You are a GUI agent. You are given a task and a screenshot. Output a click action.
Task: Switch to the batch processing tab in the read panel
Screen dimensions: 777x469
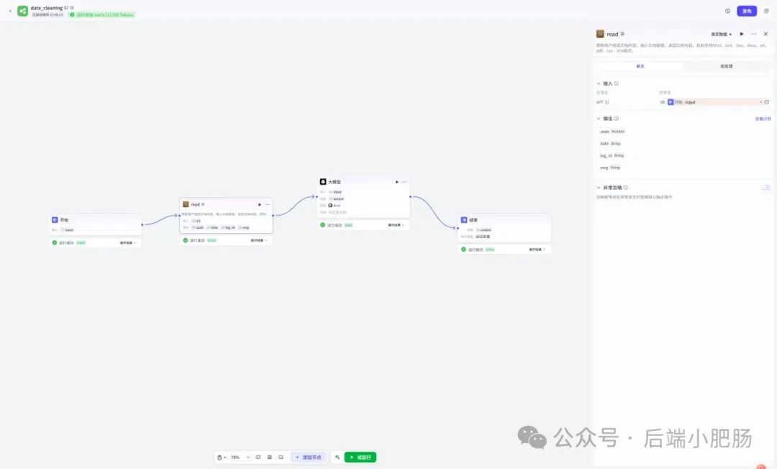(727, 66)
